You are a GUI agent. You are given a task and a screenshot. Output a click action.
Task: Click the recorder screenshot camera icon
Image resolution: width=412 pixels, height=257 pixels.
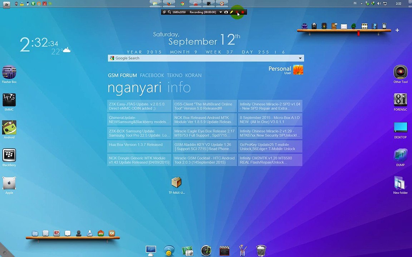pos(226,12)
